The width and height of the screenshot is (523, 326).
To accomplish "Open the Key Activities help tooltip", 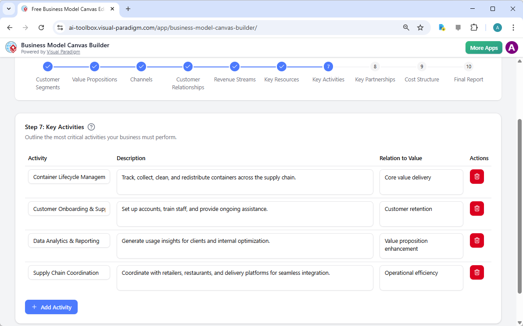I will tap(91, 126).
